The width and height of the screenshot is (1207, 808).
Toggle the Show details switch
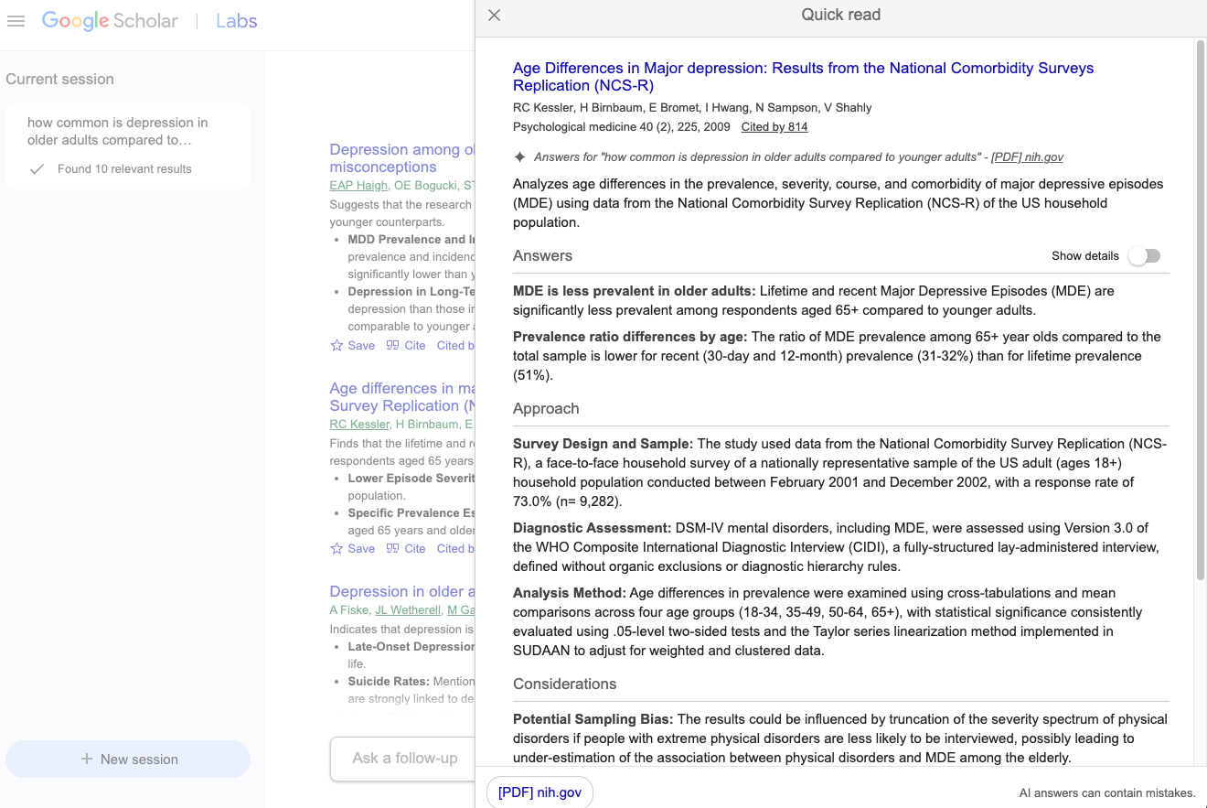click(x=1144, y=256)
